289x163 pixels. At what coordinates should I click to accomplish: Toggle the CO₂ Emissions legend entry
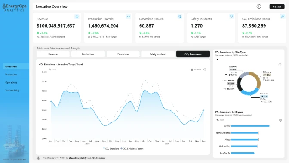tap(111, 149)
